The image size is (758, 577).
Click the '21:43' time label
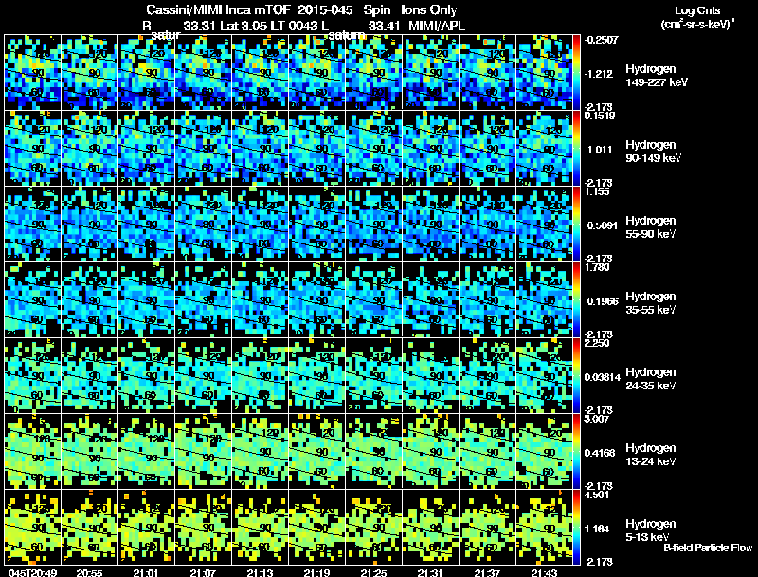click(544, 572)
